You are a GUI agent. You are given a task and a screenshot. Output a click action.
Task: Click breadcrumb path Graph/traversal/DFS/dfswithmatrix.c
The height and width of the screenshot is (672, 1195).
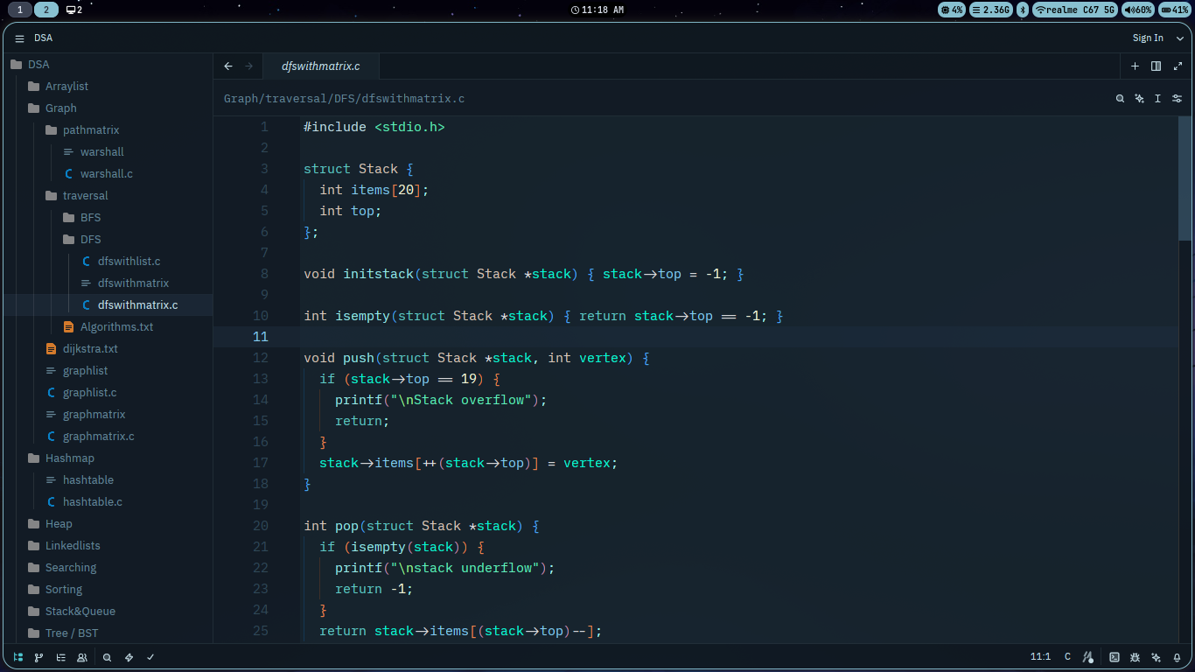click(x=344, y=99)
